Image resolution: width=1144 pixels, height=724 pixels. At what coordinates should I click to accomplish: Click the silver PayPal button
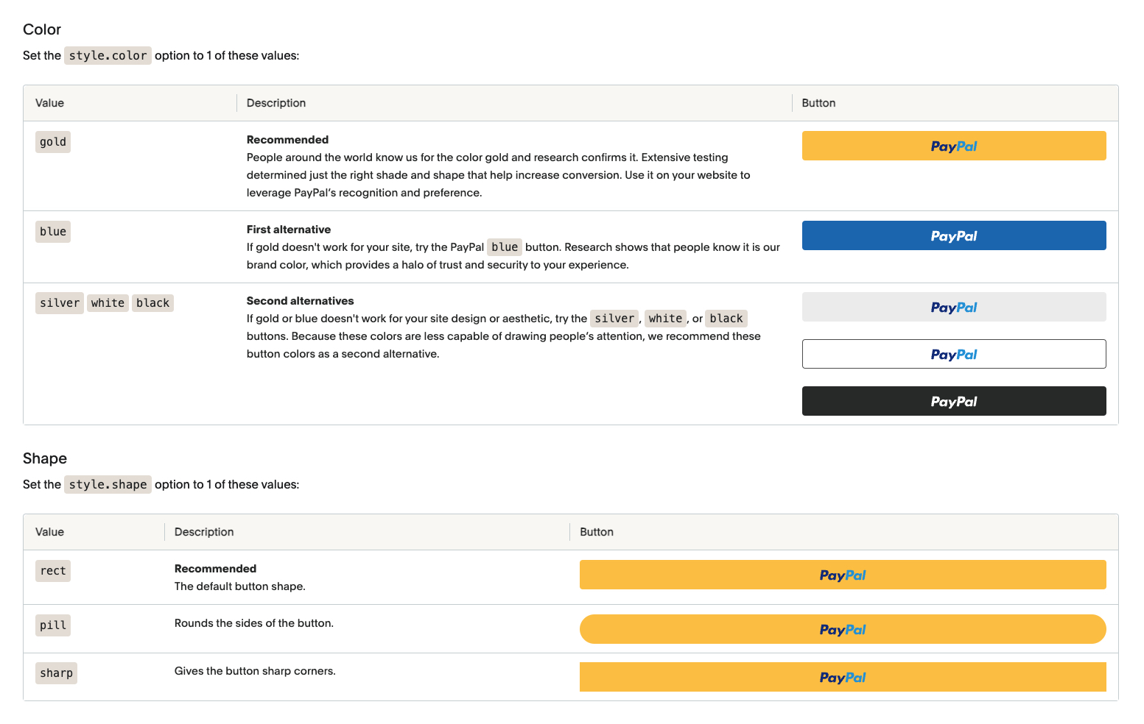(x=954, y=307)
